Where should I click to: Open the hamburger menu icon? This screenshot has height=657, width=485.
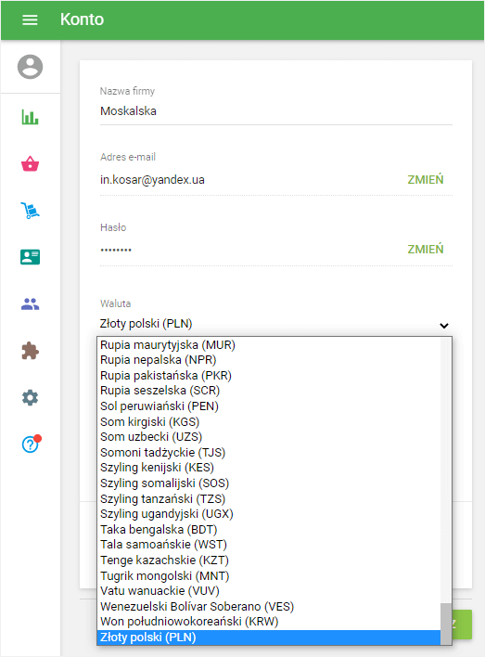[x=30, y=19]
